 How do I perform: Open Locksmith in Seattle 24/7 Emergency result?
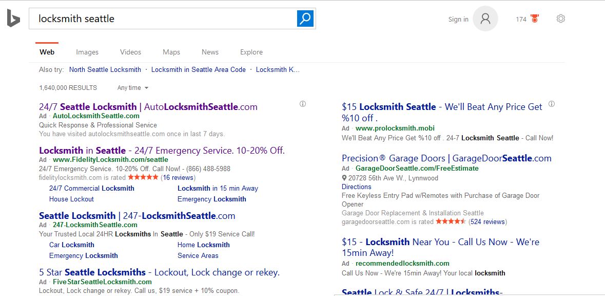162,151
